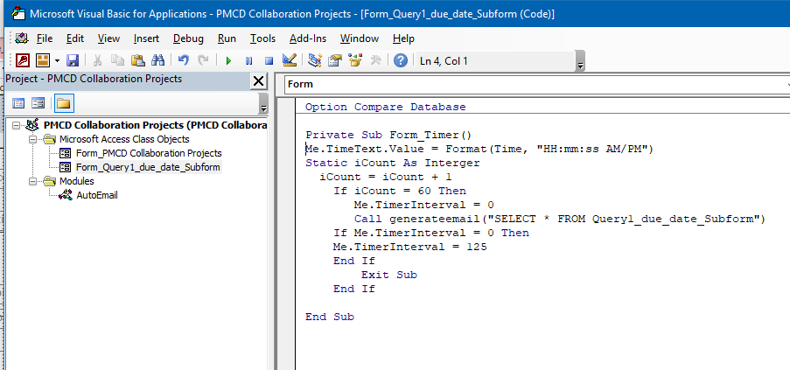The image size is (790, 370).
Task: Open the Form object dropdown box
Action: coord(536,85)
